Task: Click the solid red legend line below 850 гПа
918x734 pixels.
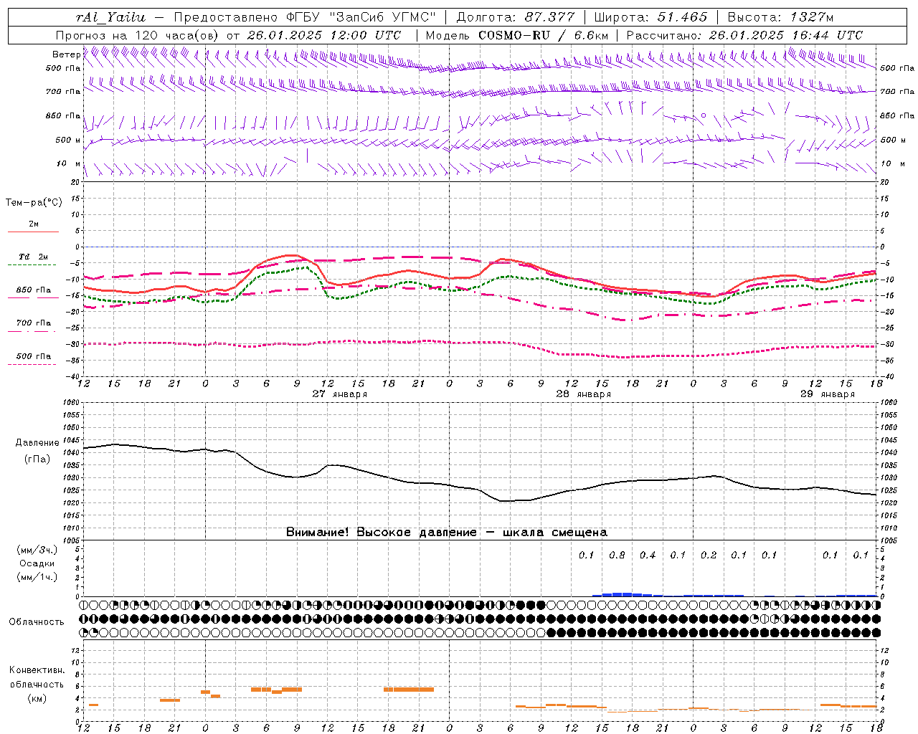Action: click(33, 298)
